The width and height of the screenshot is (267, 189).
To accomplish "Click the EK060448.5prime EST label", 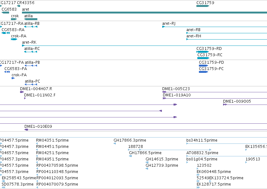I will (x=214, y=172).
